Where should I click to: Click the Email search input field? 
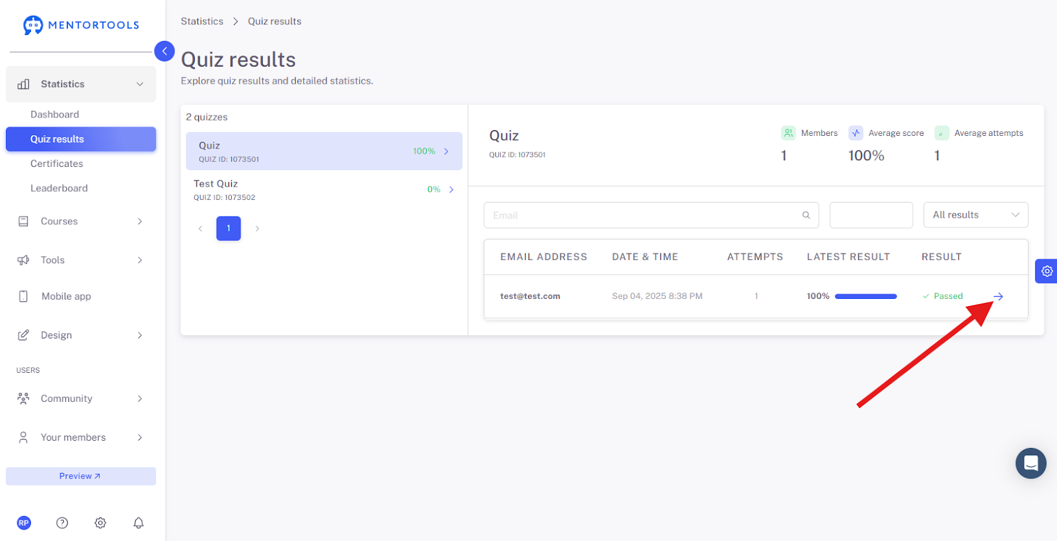point(651,215)
